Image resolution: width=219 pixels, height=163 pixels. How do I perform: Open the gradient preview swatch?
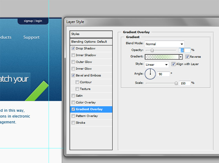pos(162,57)
